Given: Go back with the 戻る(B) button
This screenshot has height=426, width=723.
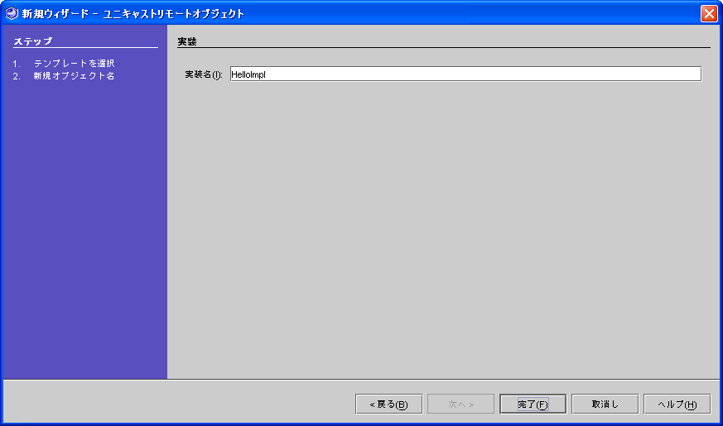Looking at the screenshot, I should point(388,404).
